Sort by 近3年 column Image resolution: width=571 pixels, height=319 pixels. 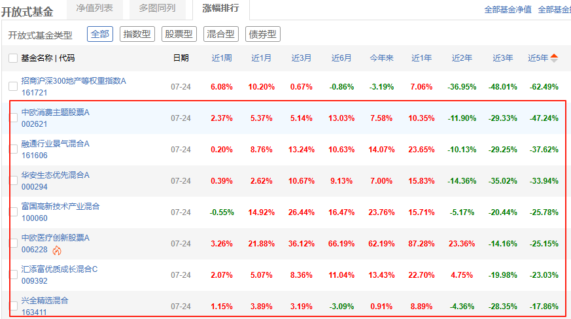click(502, 58)
